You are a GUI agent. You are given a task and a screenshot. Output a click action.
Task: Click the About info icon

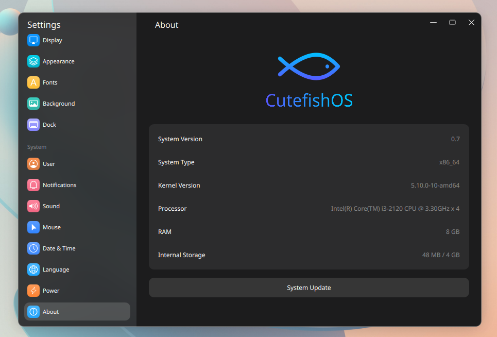(x=33, y=312)
